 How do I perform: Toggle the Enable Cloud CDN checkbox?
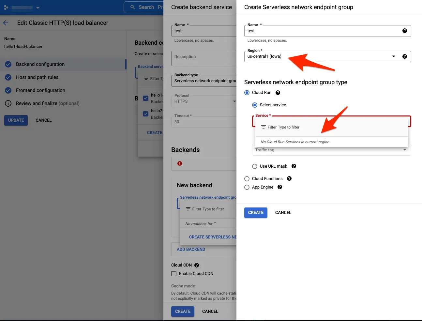[x=174, y=274]
